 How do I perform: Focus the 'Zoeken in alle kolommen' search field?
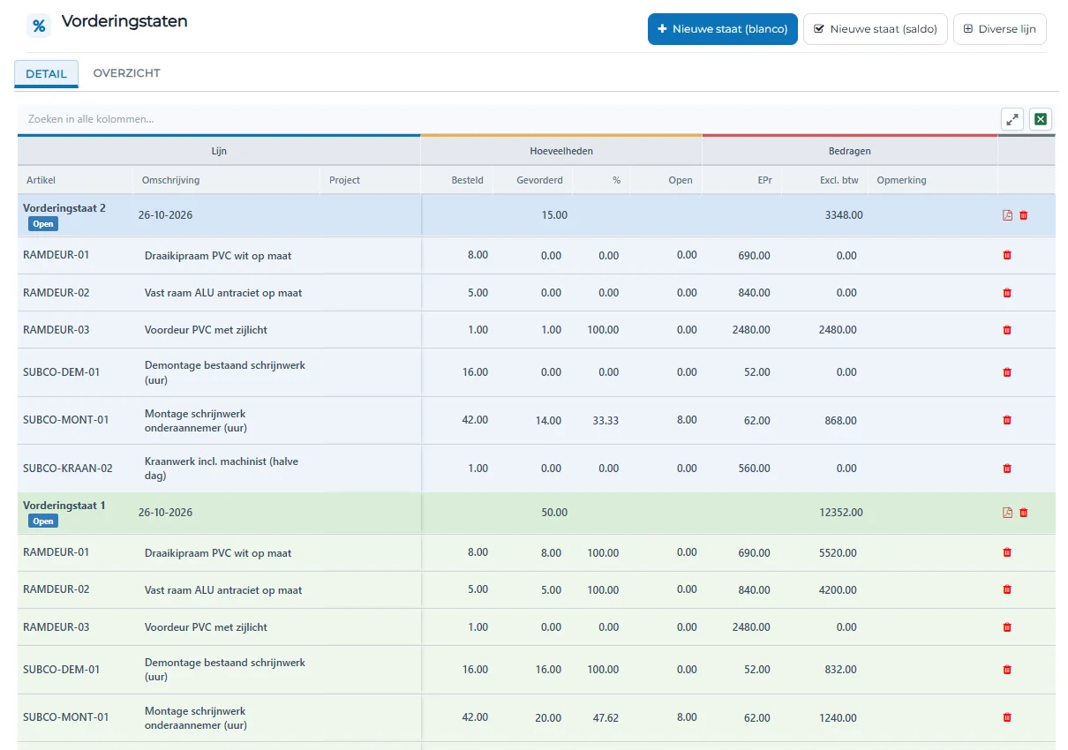click(x=508, y=119)
